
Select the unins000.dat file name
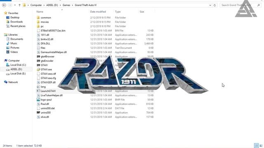[x=48, y=109]
